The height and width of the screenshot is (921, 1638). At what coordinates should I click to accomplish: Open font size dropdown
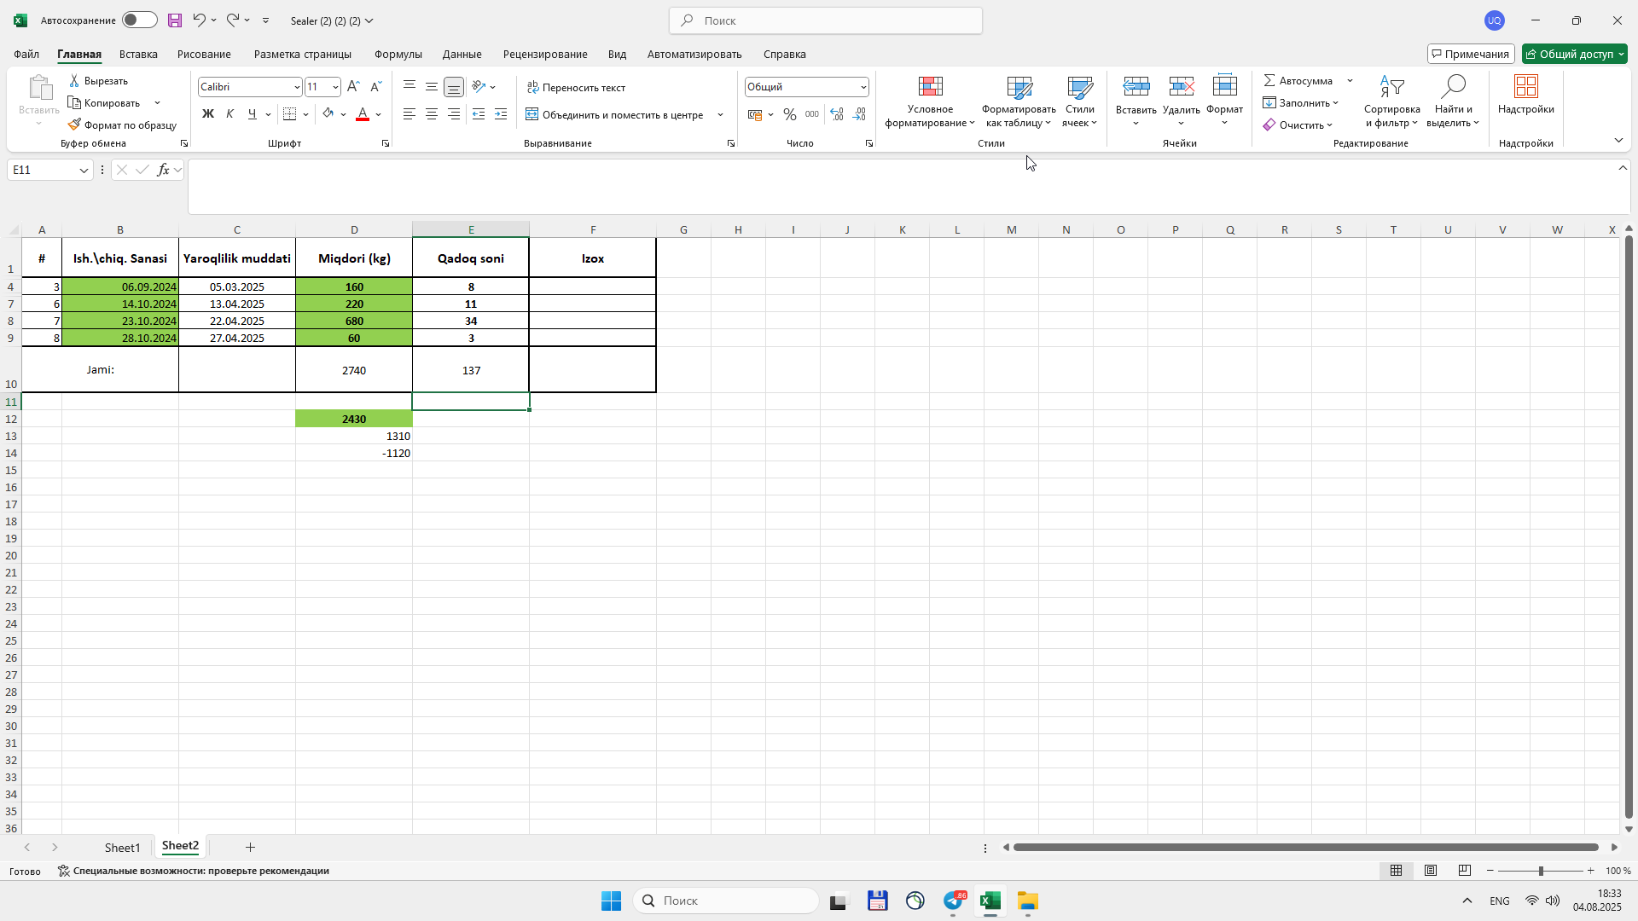[335, 87]
